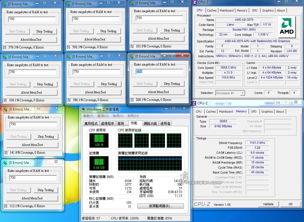Stop Testing in the 208.3% coverage MemTest window
304x222 pixels.
(172, 84)
